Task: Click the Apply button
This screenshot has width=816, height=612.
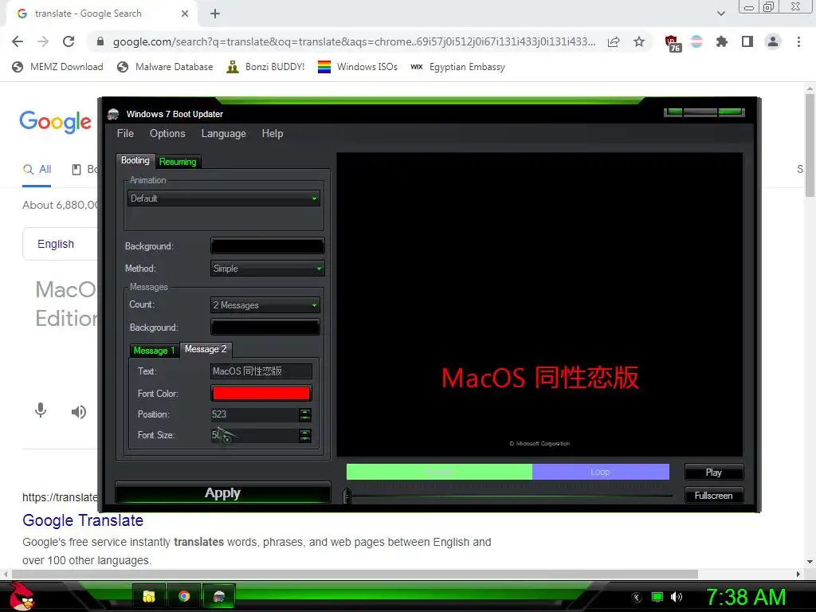Action: [x=223, y=492]
